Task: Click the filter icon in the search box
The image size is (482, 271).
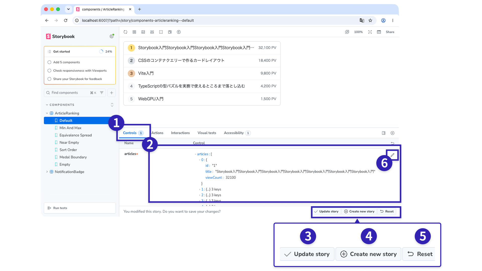Action: [x=102, y=93]
